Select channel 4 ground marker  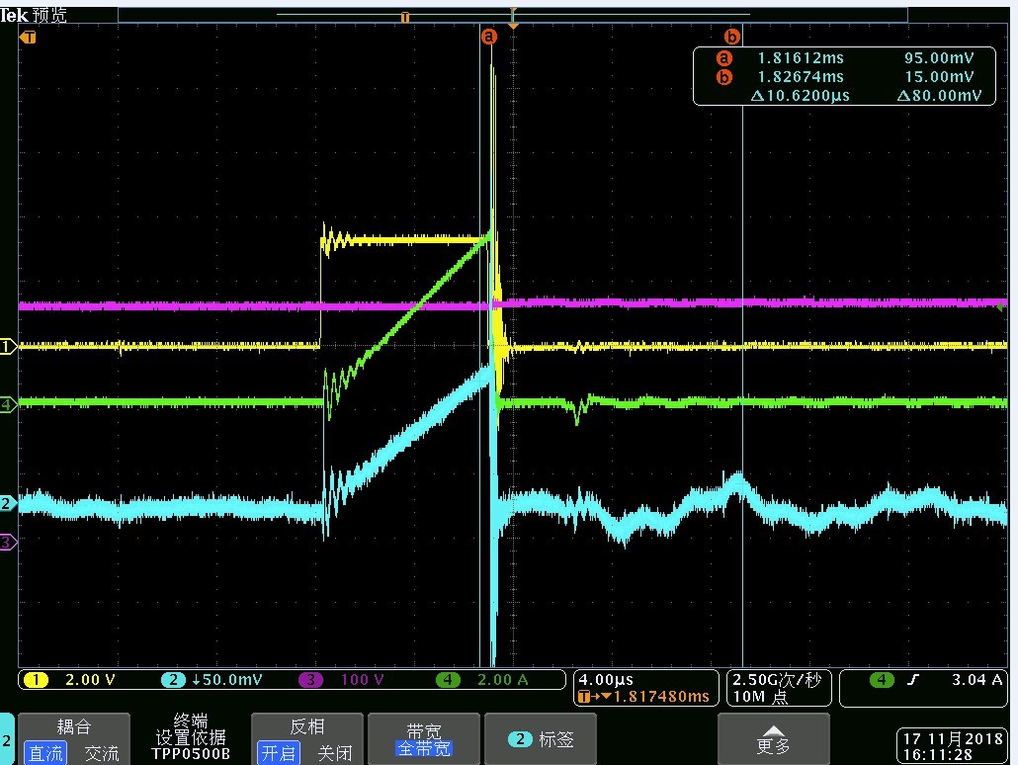pos(8,404)
